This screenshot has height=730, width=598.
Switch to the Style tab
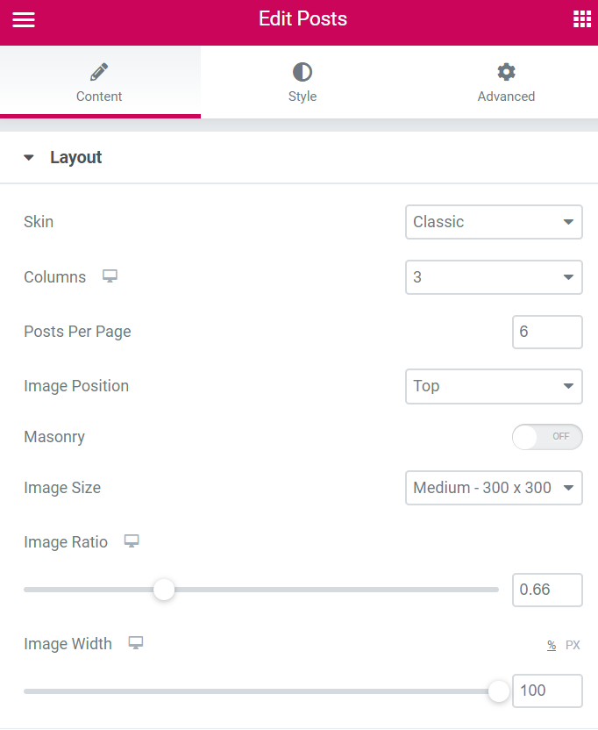click(x=302, y=82)
